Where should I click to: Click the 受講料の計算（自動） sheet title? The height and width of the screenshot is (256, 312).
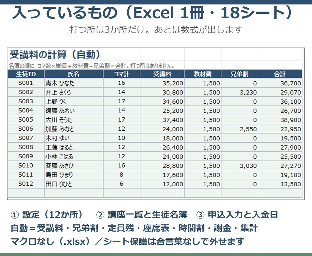[55, 54]
